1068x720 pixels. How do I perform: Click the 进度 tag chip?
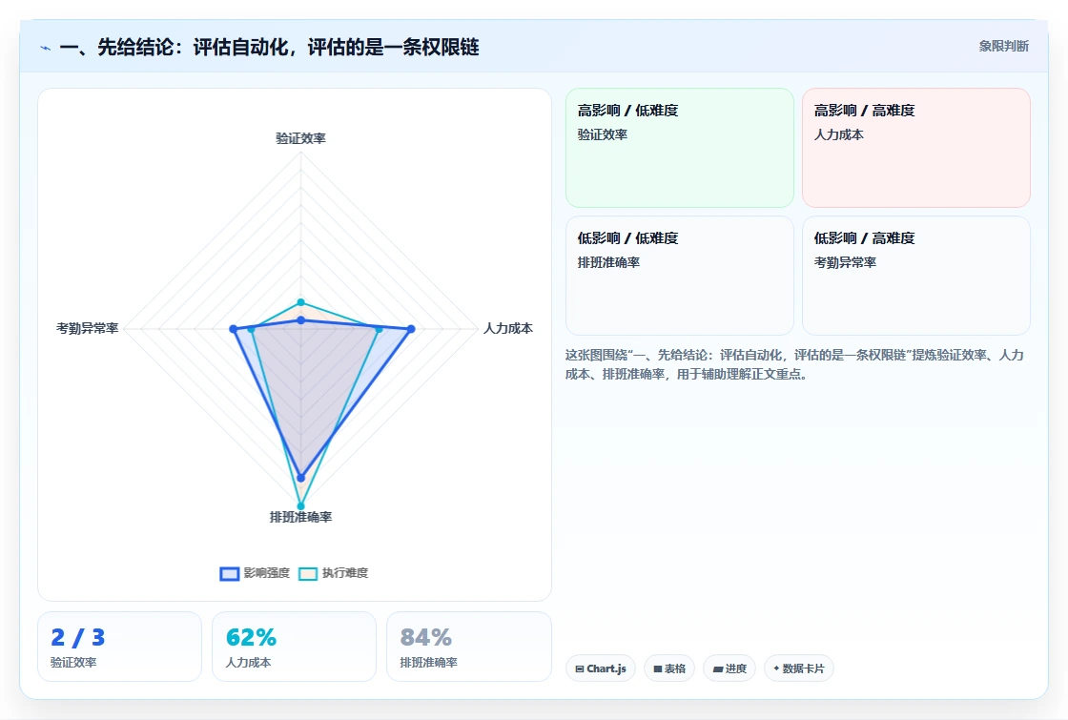coord(729,669)
